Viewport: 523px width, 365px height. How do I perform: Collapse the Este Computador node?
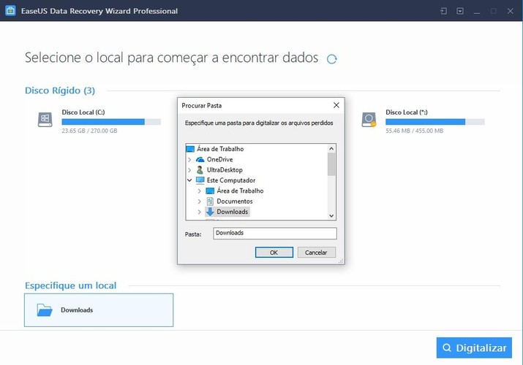point(189,180)
